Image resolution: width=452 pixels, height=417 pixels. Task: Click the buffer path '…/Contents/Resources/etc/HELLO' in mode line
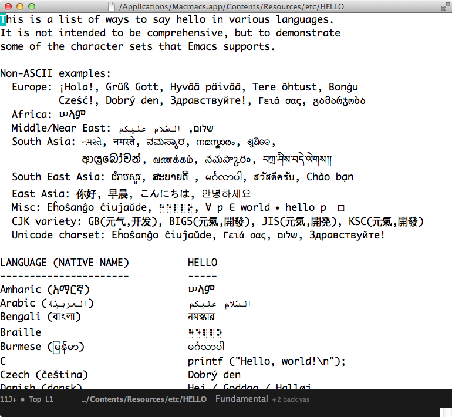144,399
